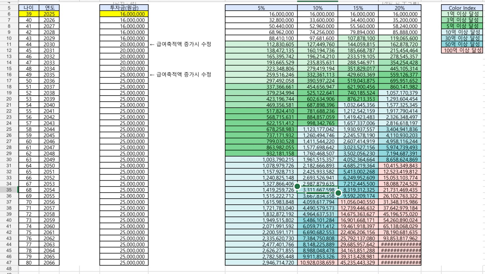This screenshot has width=485, height=274.
Task: Select row header 5
Action: click(9, 8)
